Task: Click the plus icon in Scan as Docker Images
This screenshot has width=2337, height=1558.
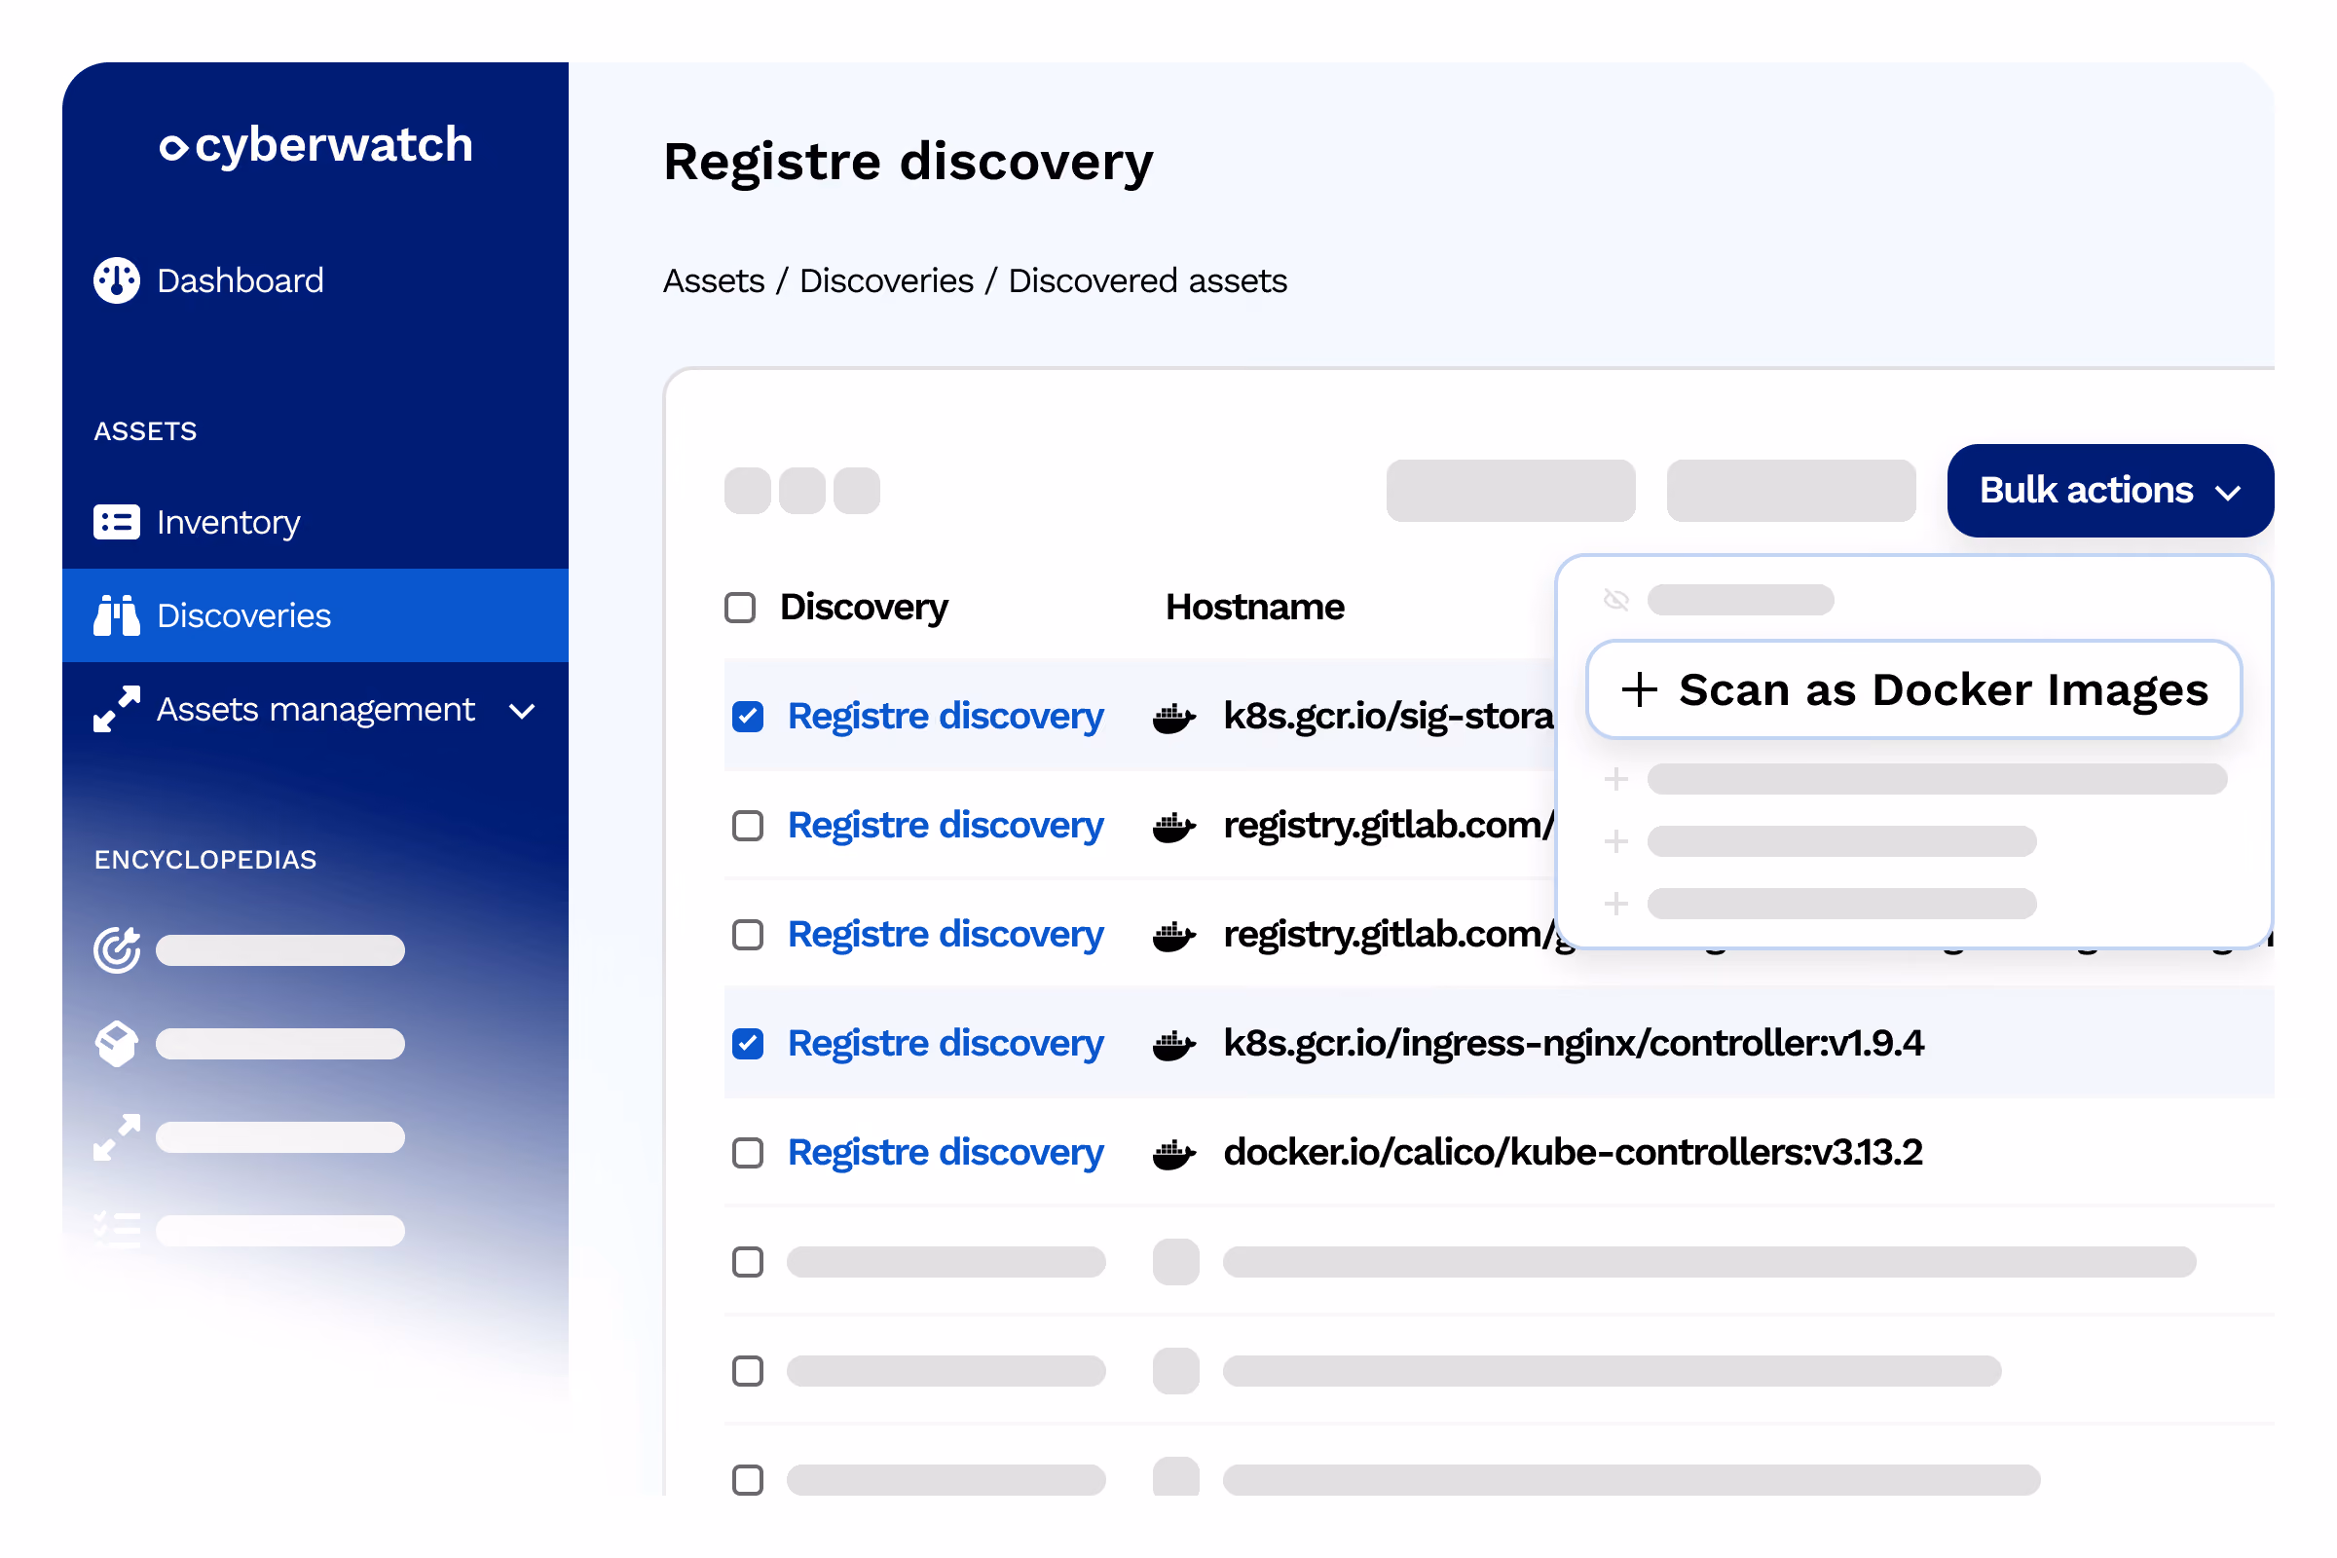Action: 1640,689
